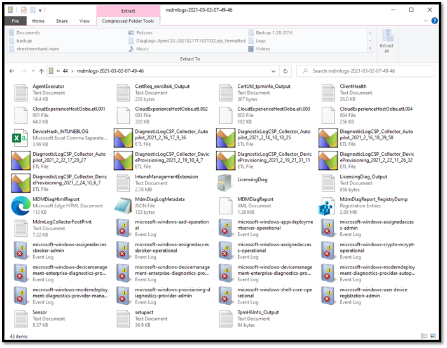Select the MDMDiagHtmlReport Edge HTML icon
The height and width of the screenshot is (348, 447).
click(21, 205)
